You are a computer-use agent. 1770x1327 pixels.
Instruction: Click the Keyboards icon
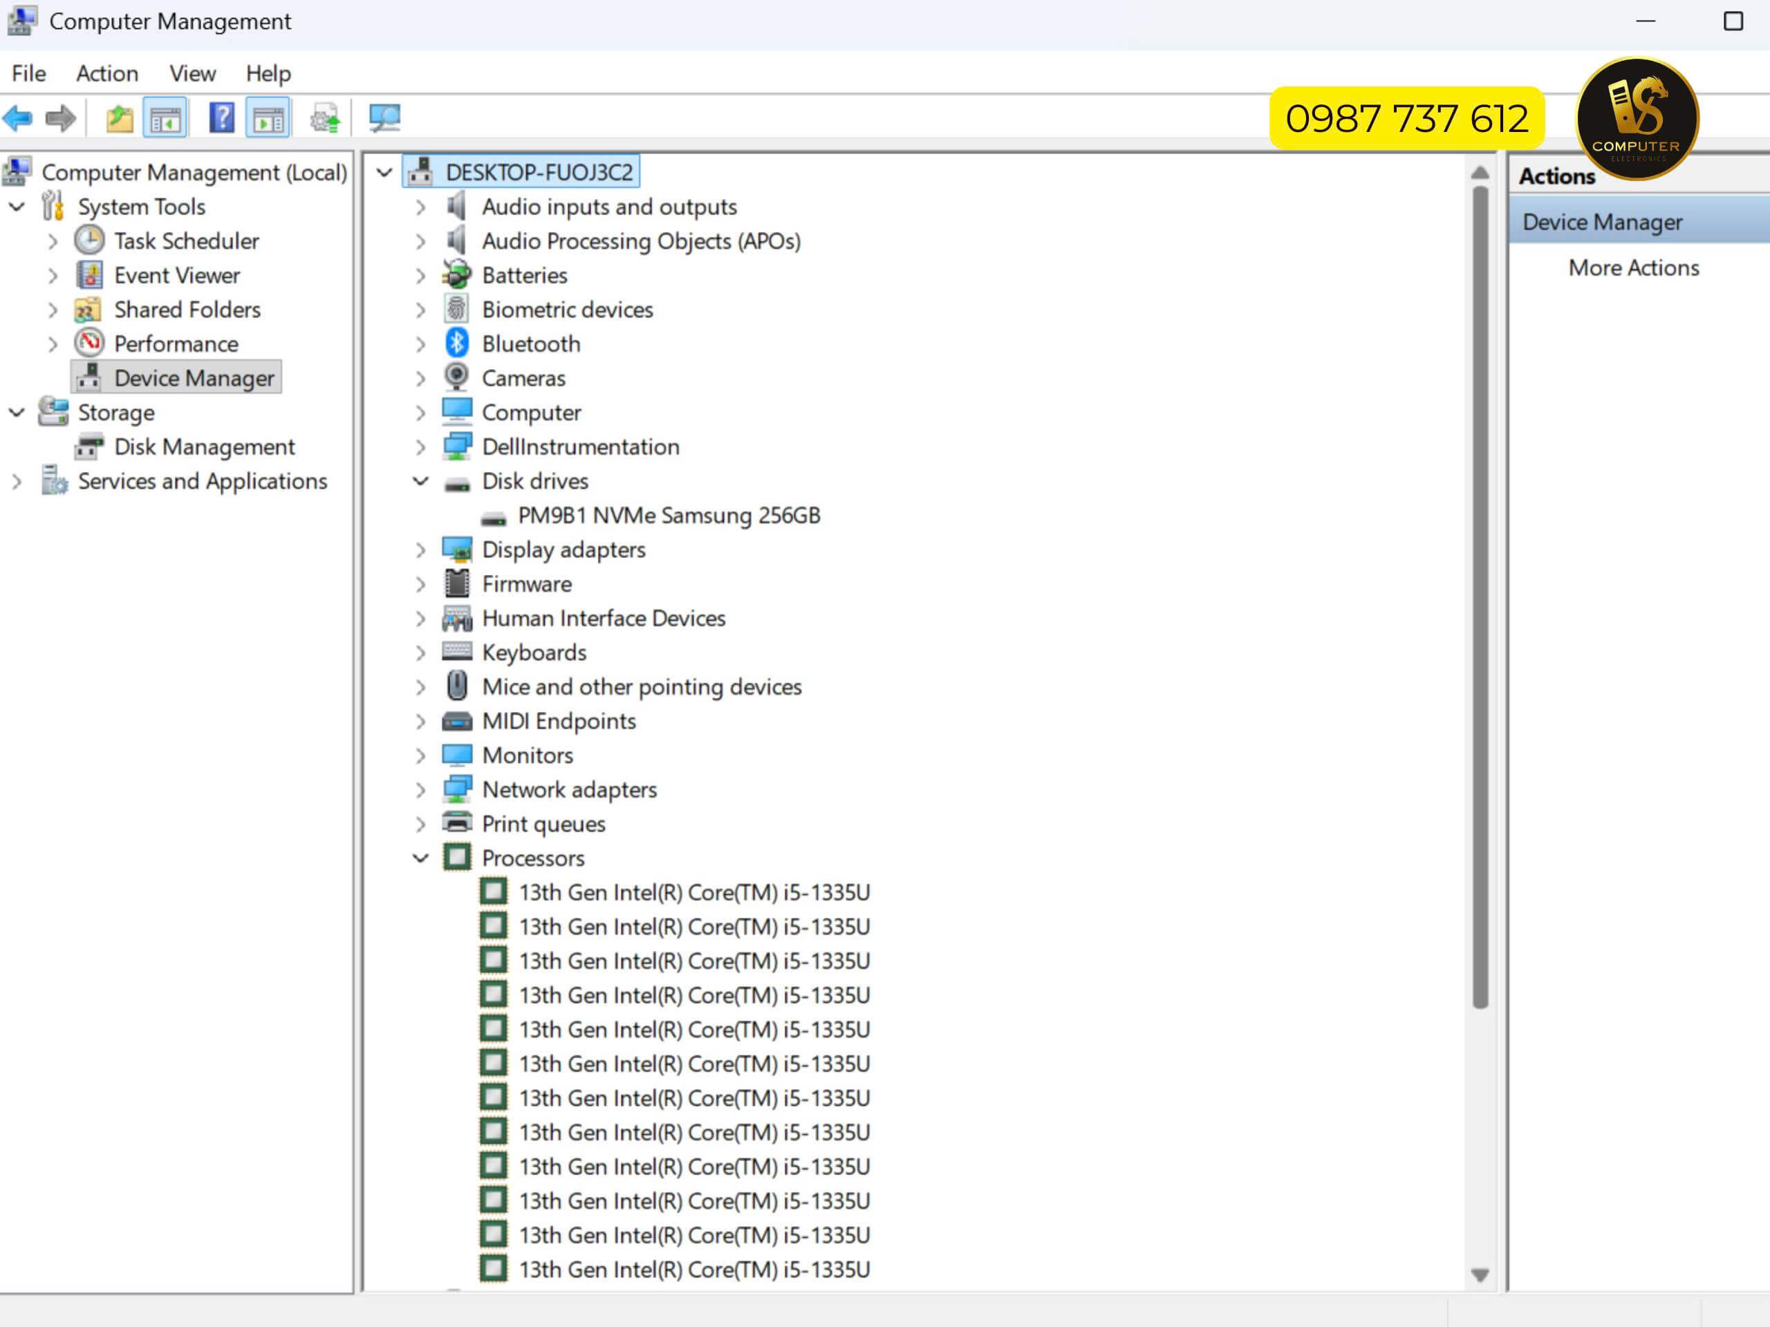coord(457,651)
